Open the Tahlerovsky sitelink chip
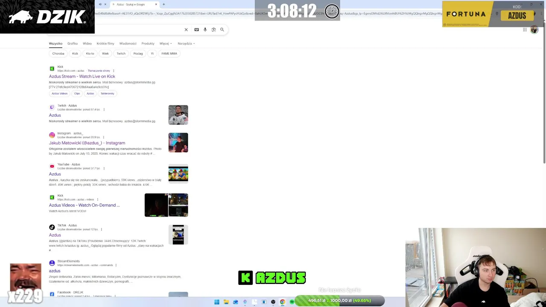Screen dimensions: 546x307 click(x=107, y=93)
